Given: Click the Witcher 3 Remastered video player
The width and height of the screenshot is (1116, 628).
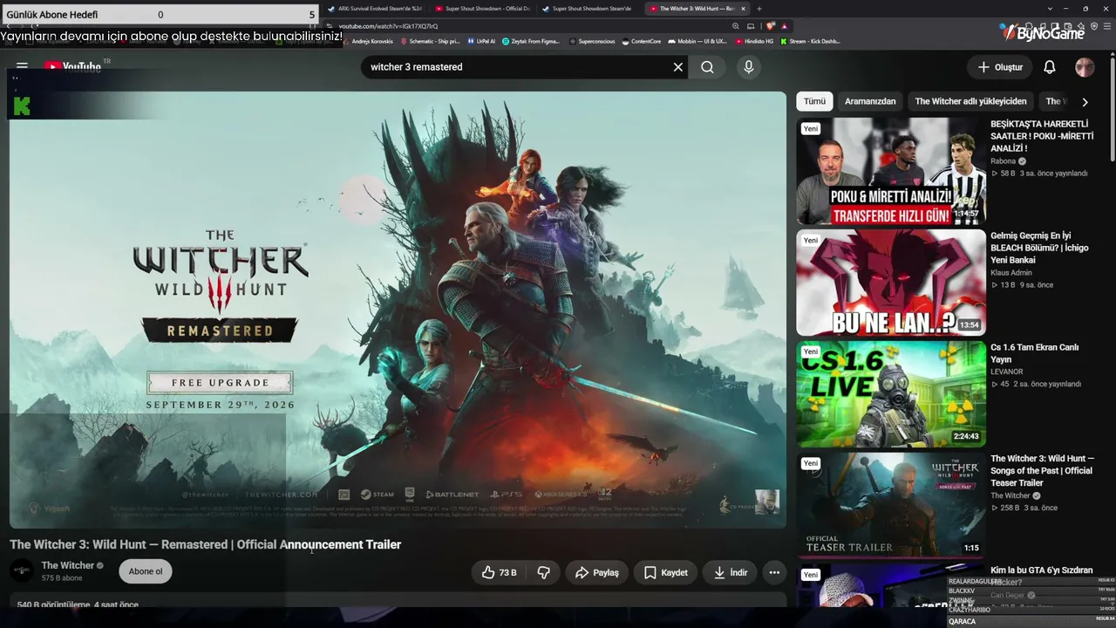Looking at the screenshot, I should [x=398, y=310].
